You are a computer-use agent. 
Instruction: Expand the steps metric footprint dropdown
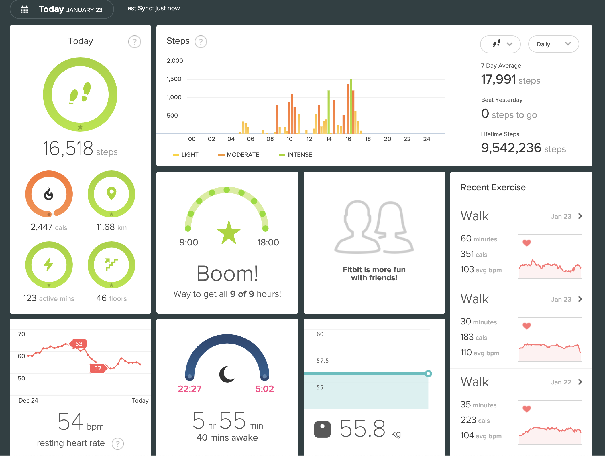click(x=500, y=44)
